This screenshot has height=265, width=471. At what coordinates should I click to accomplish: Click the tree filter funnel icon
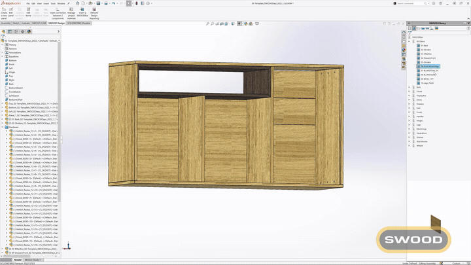tap(3, 37)
